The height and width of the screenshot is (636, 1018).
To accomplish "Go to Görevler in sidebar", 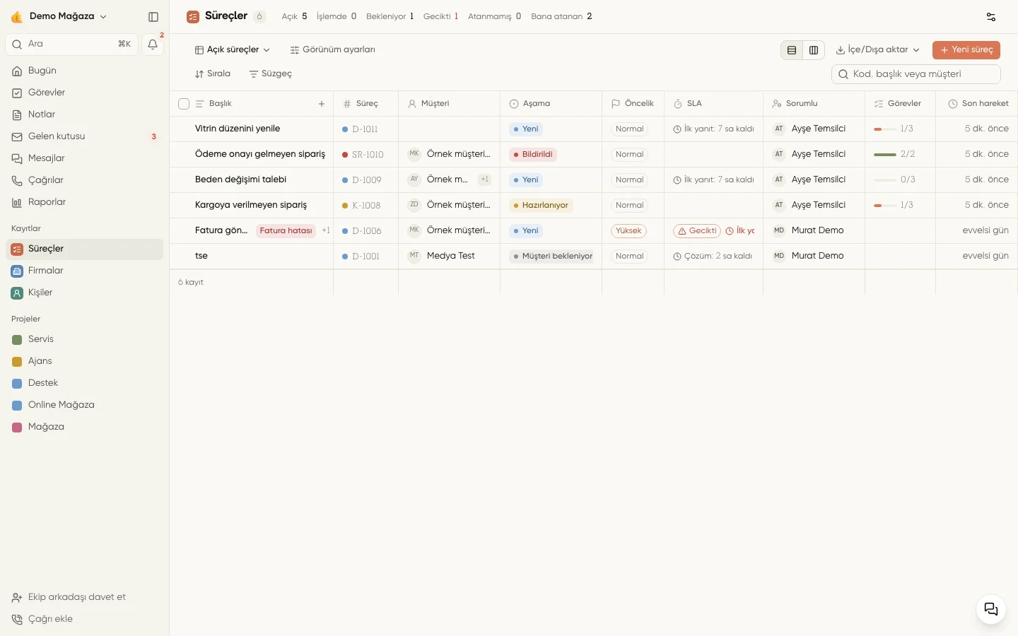I will pos(85,93).
